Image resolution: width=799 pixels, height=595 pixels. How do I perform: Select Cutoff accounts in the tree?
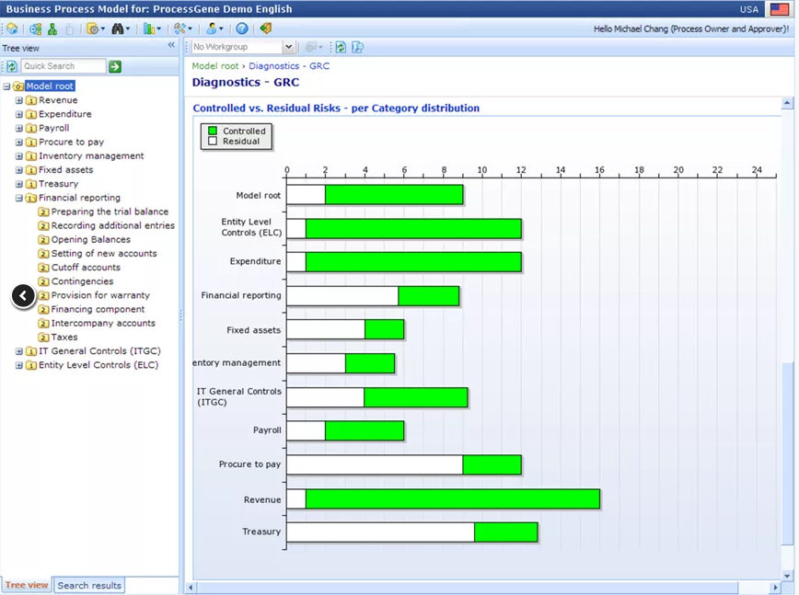86,268
